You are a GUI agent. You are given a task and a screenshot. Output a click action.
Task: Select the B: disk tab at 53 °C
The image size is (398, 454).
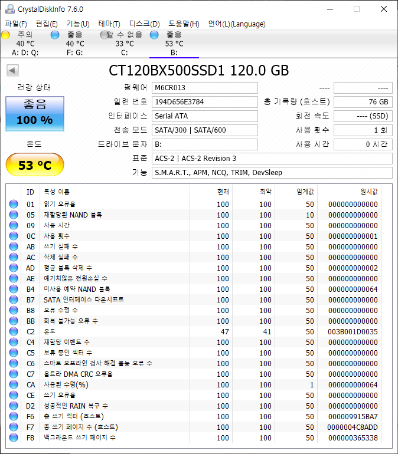[x=174, y=44]
